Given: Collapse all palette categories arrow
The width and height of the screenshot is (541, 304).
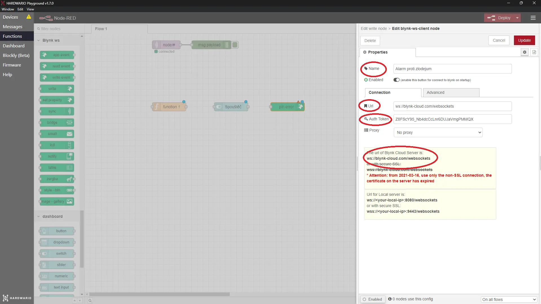Looking at the screenshot, I should tap(74, 301).
